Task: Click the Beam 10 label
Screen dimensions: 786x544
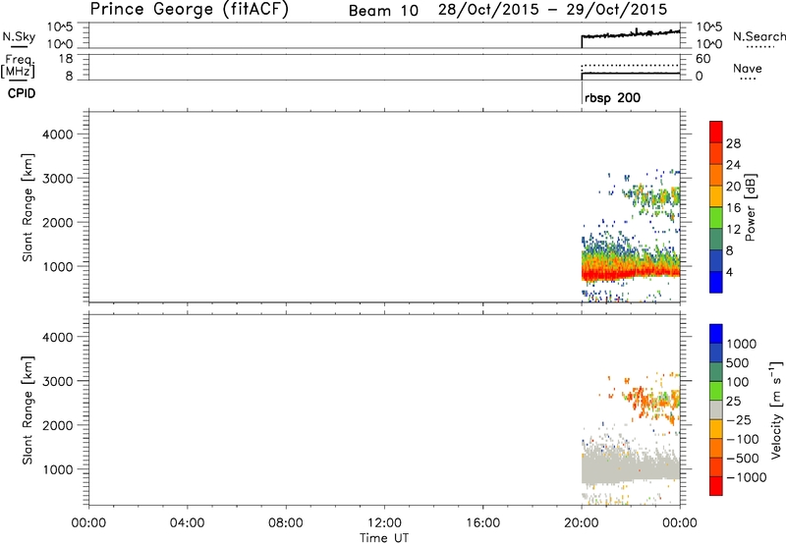Action: 383,11
